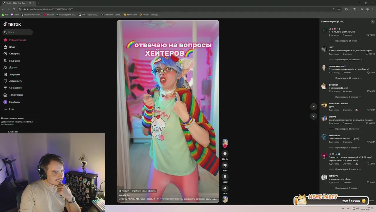Open Анастасия Осокина commenter avatar
Image resolution: width=376 pixels, height=212 pixels.
324,105
